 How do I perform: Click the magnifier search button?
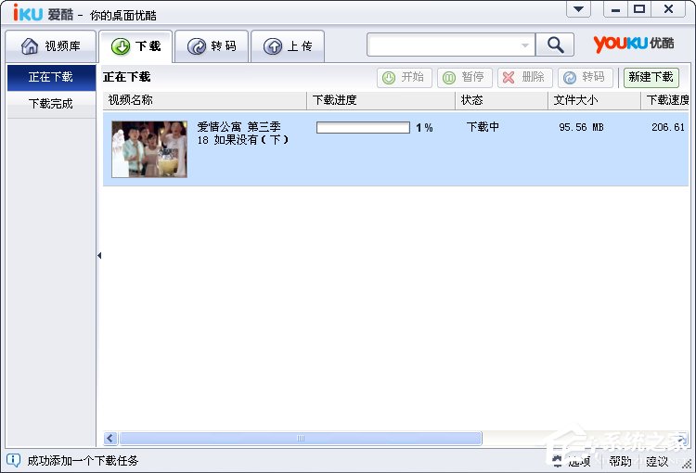coord(555,45)
